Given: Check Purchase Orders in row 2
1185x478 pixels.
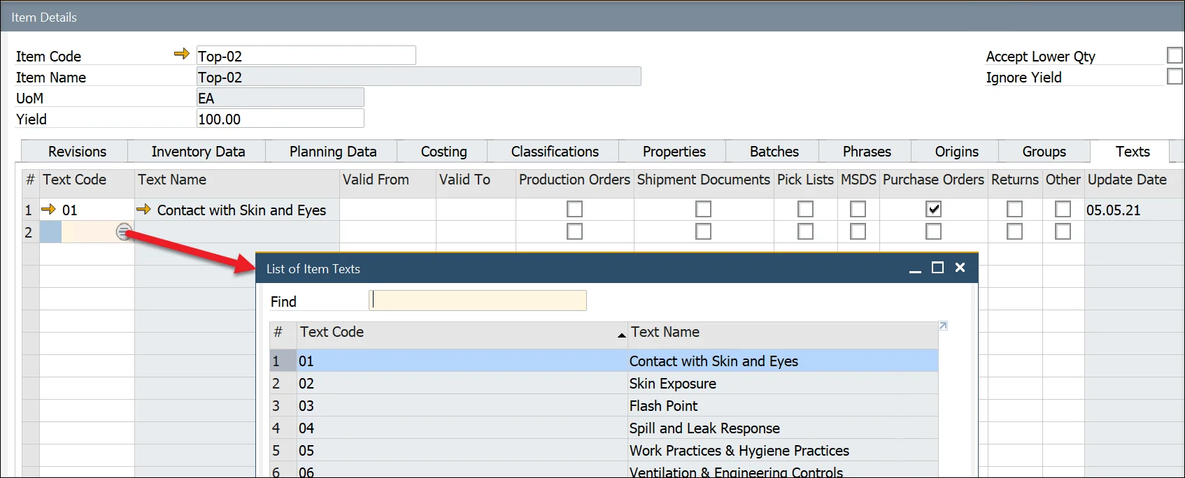Looking at the screenshot, I should pos(933,231).
